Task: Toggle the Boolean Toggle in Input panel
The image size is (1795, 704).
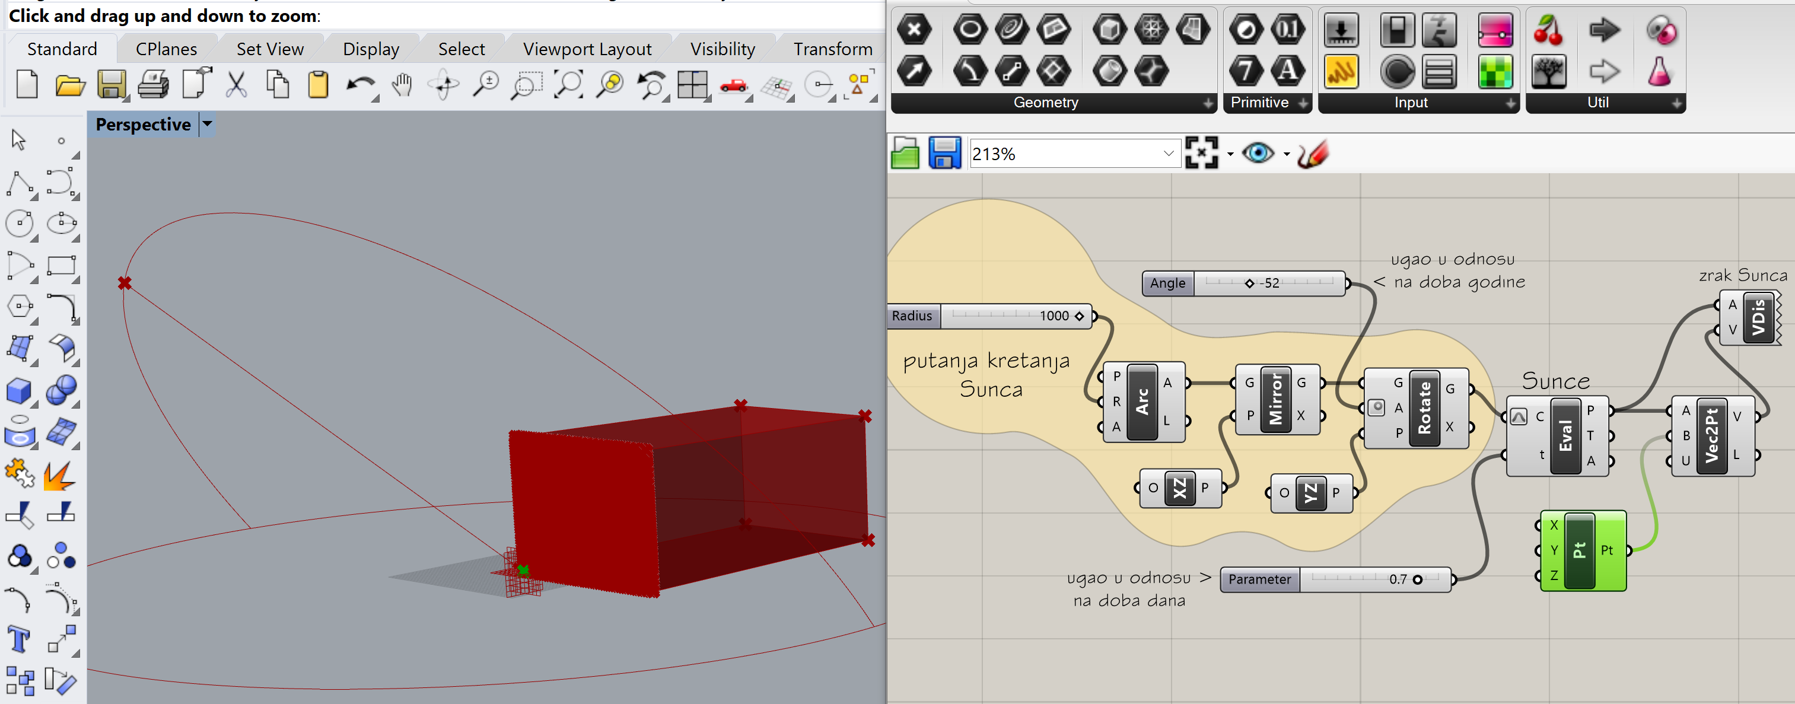Action: (x=1397, y=30)
